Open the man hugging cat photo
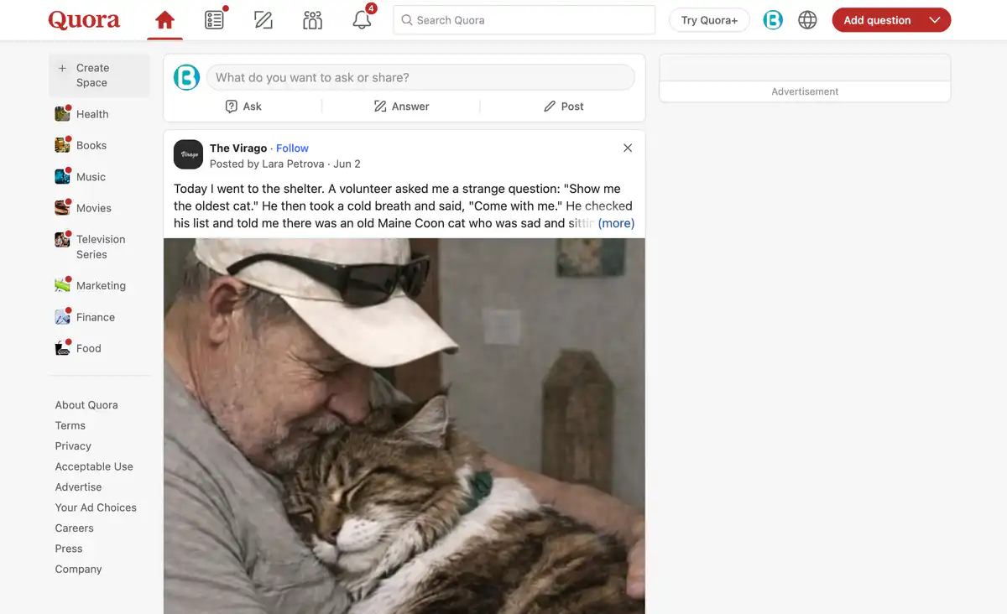Image resolution: width=1007 pixels, height=614 pixels. coord(404,426)
